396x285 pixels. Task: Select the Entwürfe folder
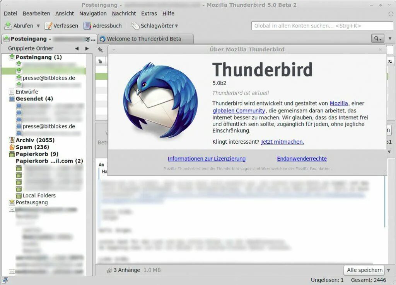coord(27,92)
